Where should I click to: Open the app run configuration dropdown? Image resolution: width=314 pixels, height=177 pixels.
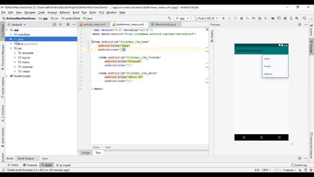pyautogui.click(x=182, y=18)
